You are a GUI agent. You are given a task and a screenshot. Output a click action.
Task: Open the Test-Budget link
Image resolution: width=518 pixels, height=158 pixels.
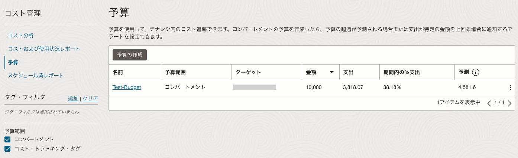click(127, 88)
